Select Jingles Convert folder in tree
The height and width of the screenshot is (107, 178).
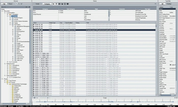[20, 47]
